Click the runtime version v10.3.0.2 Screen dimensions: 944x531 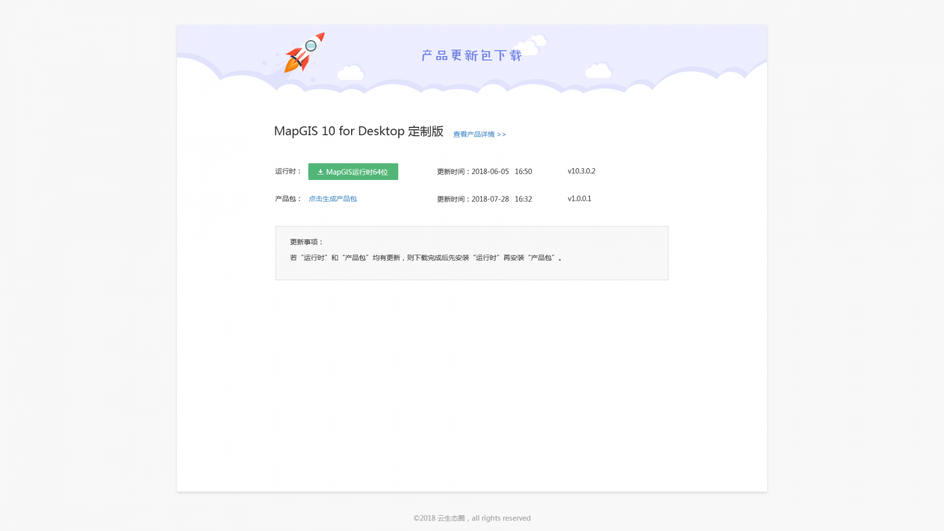(x=581, y=171)
